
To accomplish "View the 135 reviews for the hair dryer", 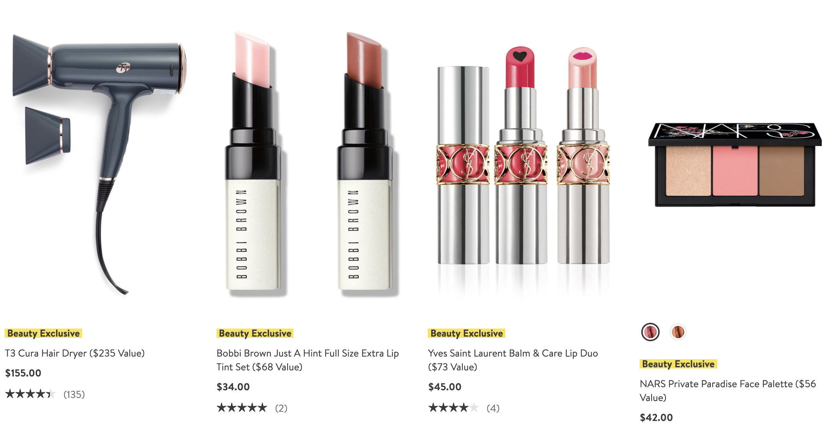I will pyautogui.click(x=74, y=394).
